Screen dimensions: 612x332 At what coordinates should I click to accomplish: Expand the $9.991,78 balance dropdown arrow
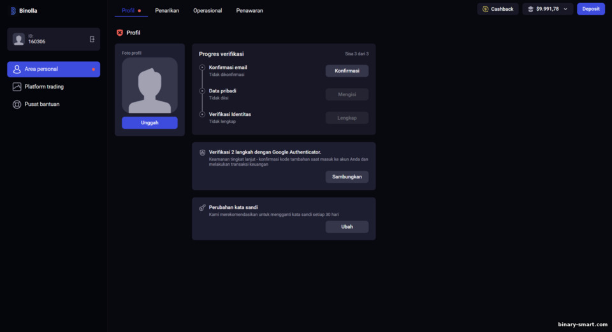pyautogui.click(x=565, y=9)
